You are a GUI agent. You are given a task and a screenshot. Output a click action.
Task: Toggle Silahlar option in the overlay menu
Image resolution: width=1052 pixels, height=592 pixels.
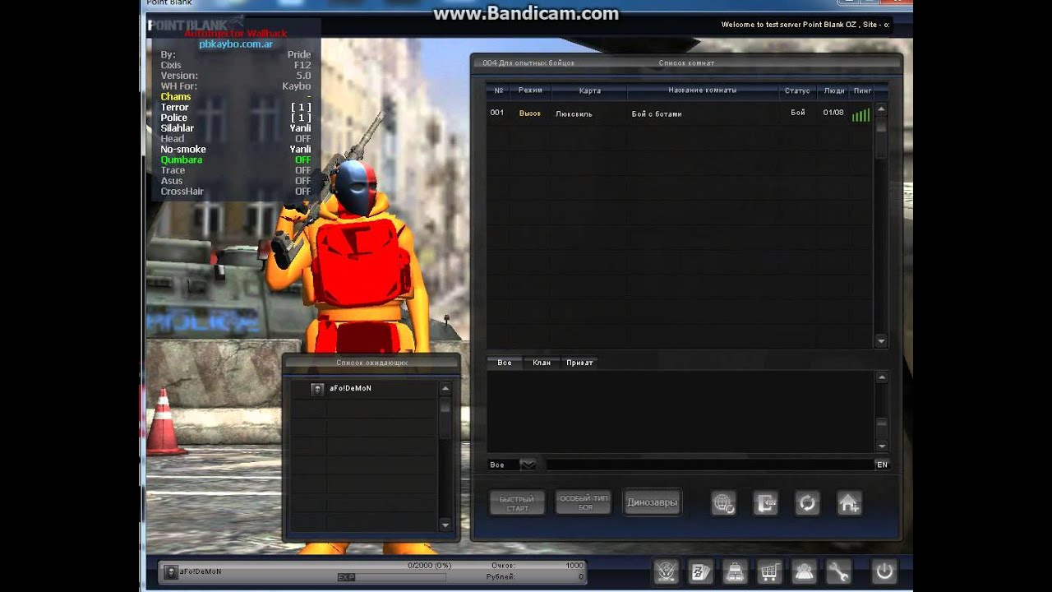tap(235, 128)
